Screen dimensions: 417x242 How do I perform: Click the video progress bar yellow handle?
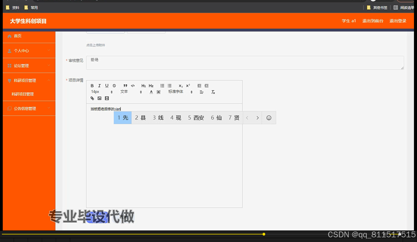coord(264,234)
